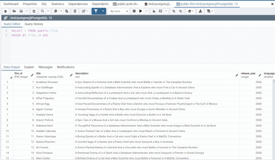Click the film_id column pencil icon
275x160 pixels.
[32, 75]
